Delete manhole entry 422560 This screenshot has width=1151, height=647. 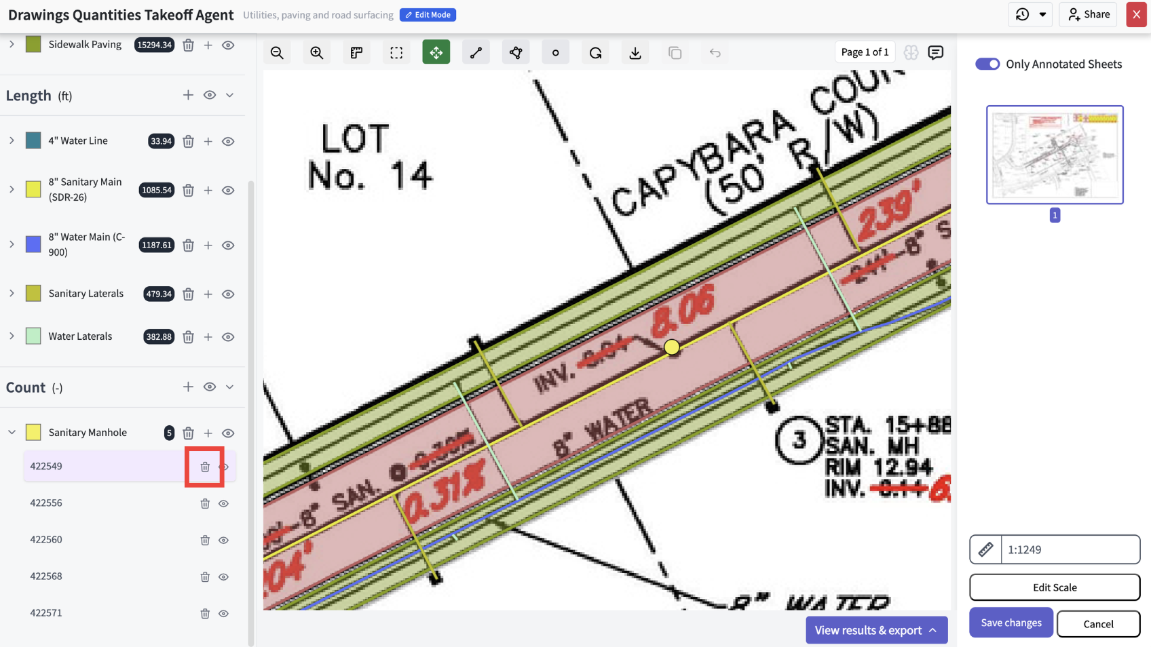click(205, 540)
